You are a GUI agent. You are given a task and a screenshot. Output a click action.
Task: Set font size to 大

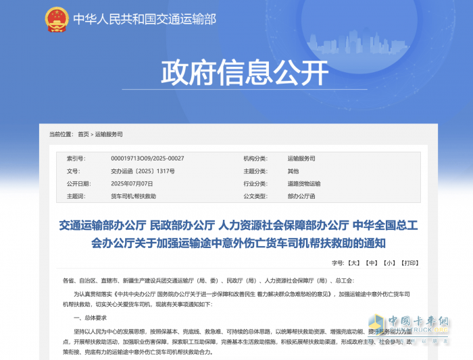(354, 262)
